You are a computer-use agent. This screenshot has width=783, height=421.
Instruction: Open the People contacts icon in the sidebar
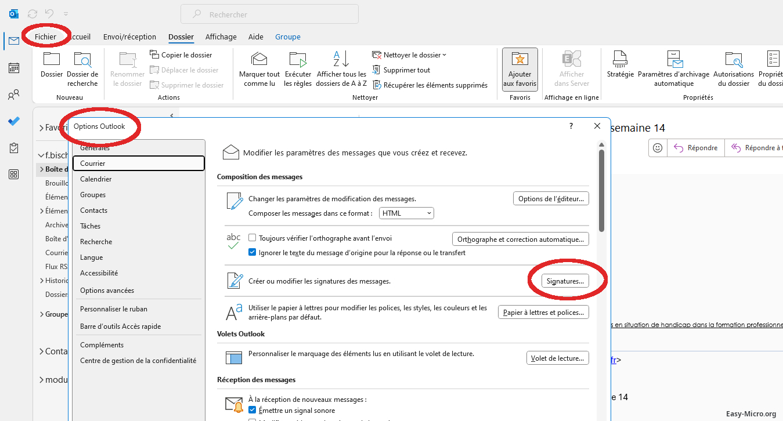pos(14,95)
